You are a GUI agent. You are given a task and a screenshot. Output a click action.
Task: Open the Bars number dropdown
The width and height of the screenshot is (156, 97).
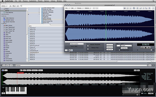118,46
